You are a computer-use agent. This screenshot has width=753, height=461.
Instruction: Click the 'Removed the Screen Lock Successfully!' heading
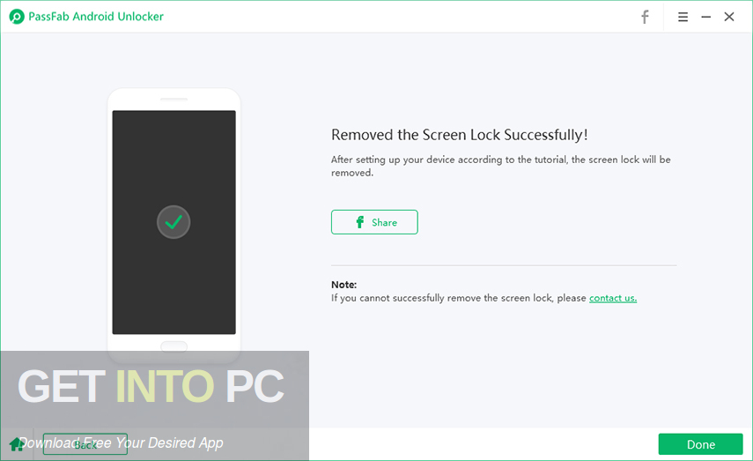(x=459, y=135)
